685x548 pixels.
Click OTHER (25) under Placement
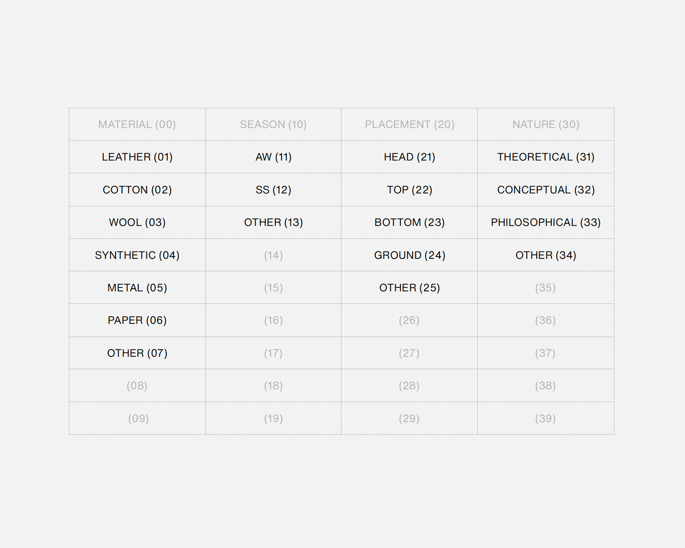tap(409, 288)
